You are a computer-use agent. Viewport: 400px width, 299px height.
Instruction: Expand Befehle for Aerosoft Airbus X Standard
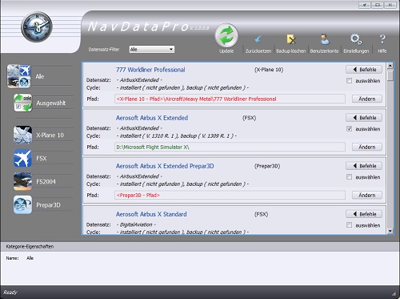coord(364,214)
